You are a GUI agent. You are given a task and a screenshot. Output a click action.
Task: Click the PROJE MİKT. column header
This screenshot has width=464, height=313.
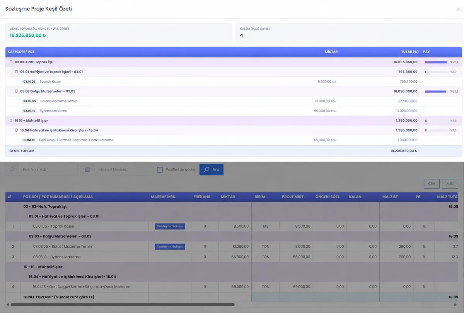click(293, 197)
